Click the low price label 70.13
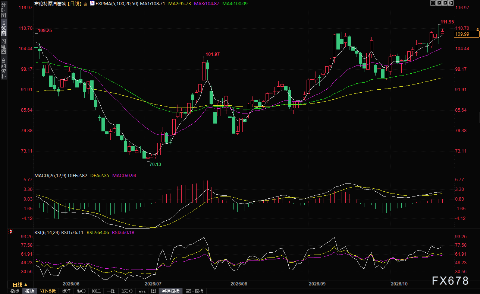 (156, 164)
